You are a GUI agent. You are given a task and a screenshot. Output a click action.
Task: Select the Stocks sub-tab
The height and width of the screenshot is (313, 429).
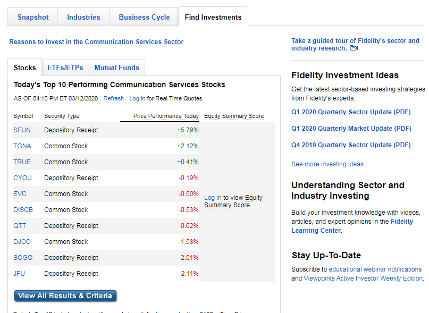point(24,67)
